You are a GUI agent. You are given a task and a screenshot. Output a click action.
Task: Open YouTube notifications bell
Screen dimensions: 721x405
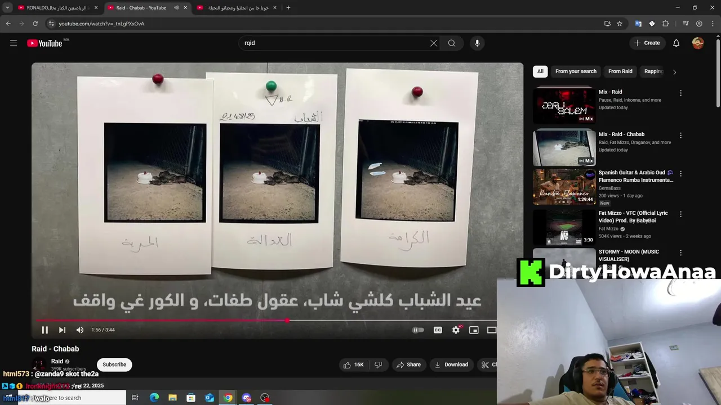click(676, 43)
